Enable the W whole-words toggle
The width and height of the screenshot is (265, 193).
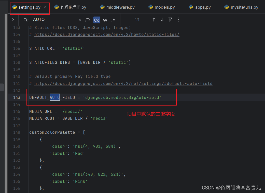click(x=105, y=20)
